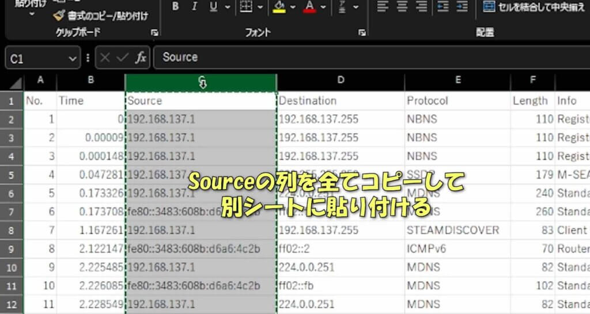
Task: Toggle italic formatting in the font group
Action: (x=194, y=7)
